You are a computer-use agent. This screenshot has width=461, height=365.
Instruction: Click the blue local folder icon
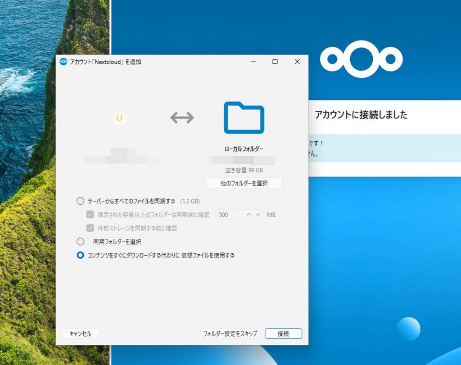(244, 118)
